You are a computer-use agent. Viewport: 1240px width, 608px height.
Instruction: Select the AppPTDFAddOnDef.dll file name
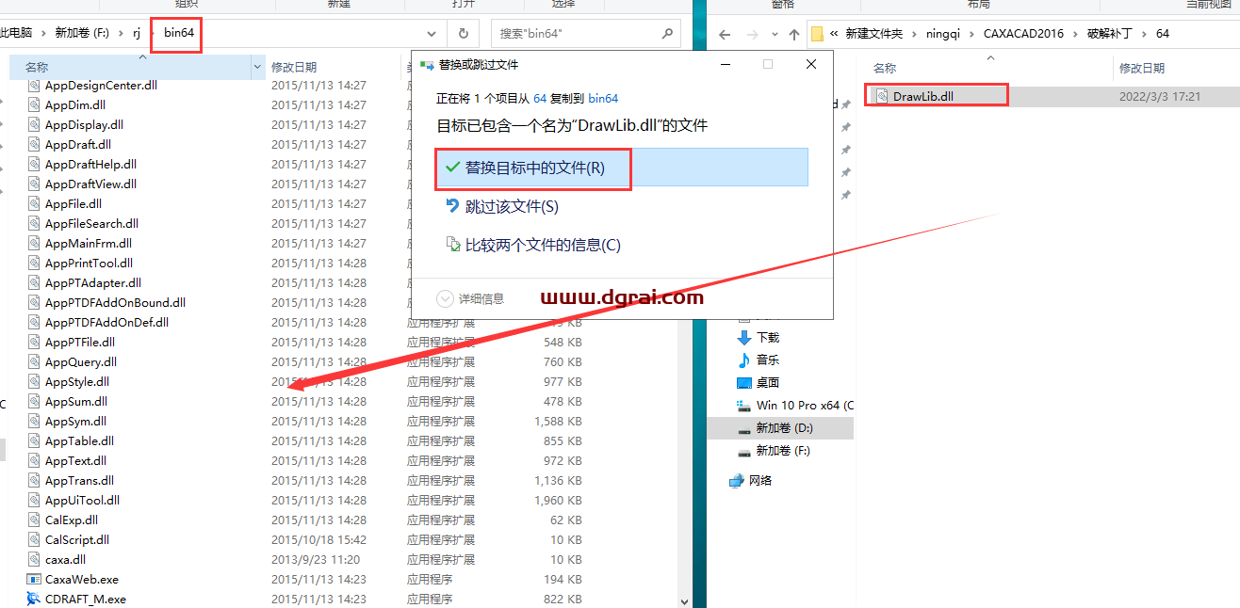[x=106, y=322]
